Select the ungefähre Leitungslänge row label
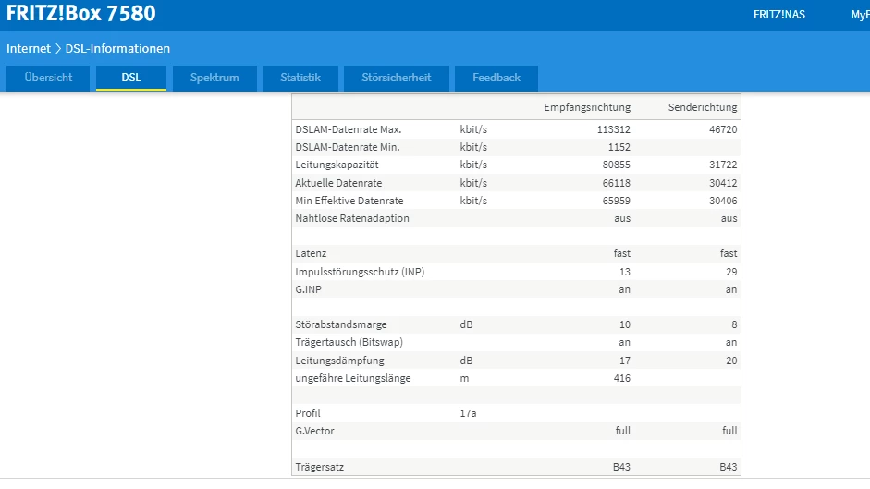This screenshot has width=870, height=489. point(353,378)
